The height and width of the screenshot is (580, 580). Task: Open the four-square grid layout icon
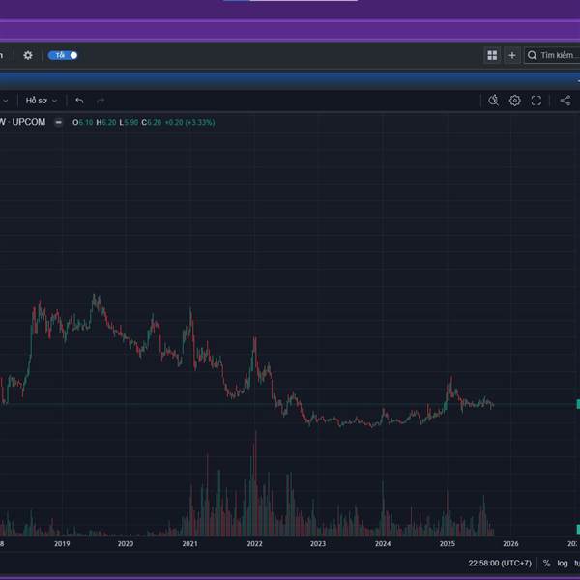tap(492, 55)
